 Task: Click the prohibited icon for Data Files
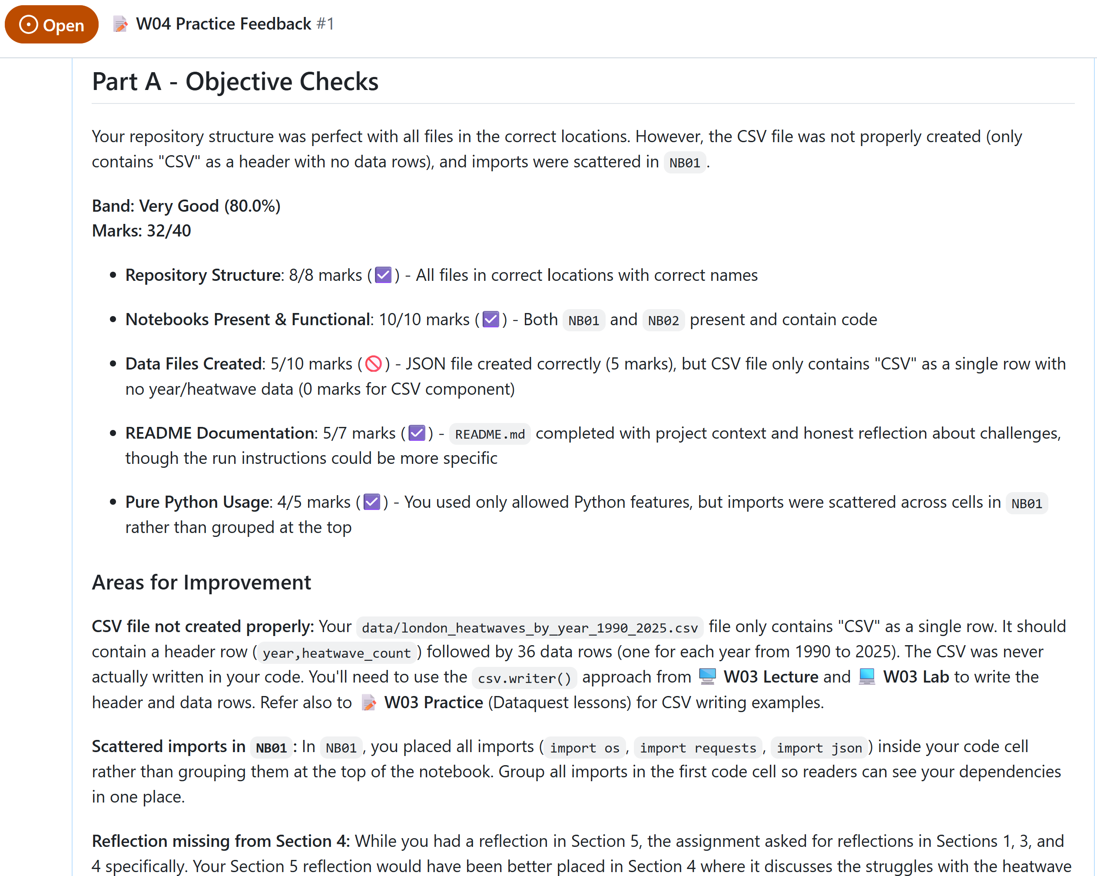coord(374,364)
